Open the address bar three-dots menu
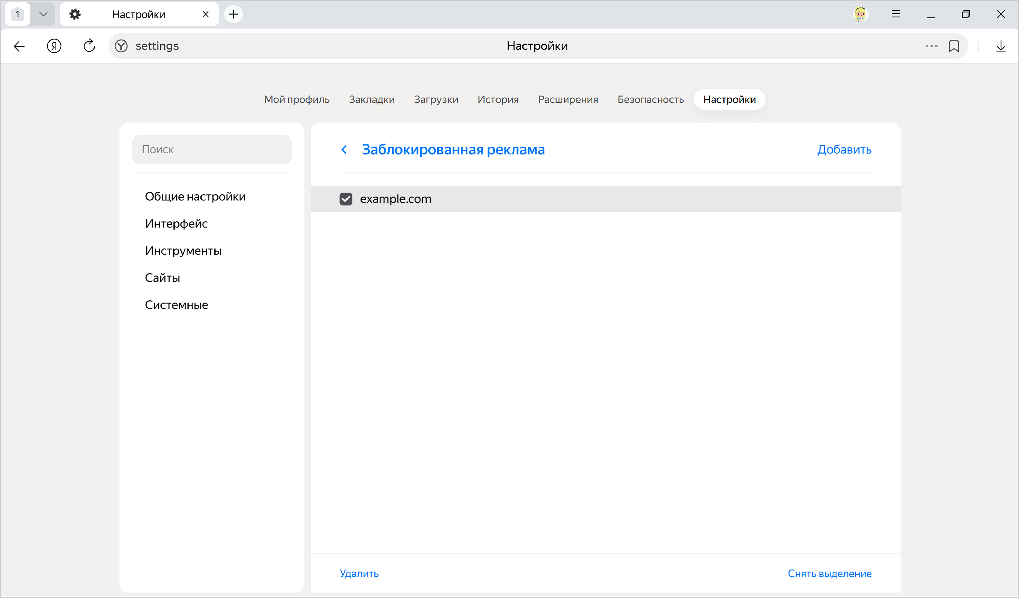Screen dimensions: 1019x598 coord(931,46)
